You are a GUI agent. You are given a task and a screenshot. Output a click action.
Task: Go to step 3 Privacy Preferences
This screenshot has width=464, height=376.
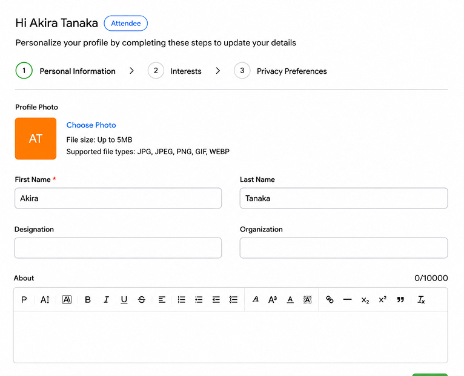[280, 71]
